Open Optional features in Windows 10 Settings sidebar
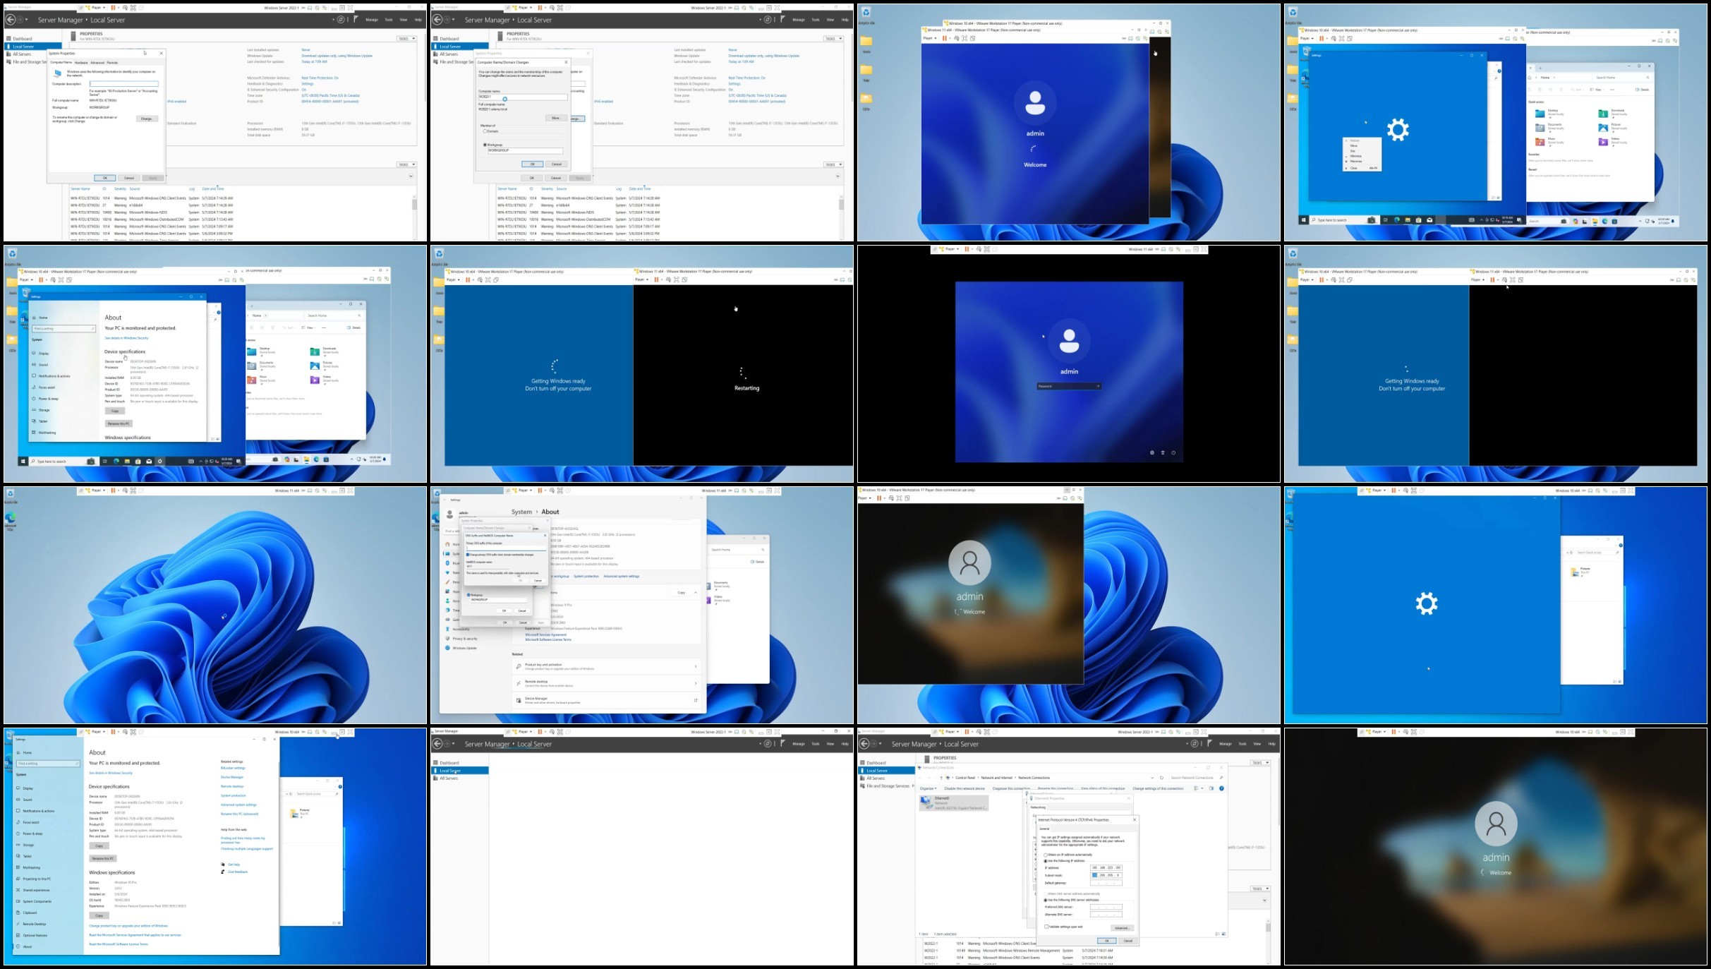This screenshot has height=969, width=1711. pyautogui.click(x=35, y=935)
